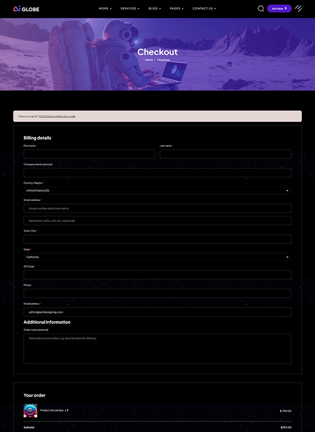Click the House number and street name field
This screenshot has width=315, height=432.
pyautogui.click(x=157, y=209)
